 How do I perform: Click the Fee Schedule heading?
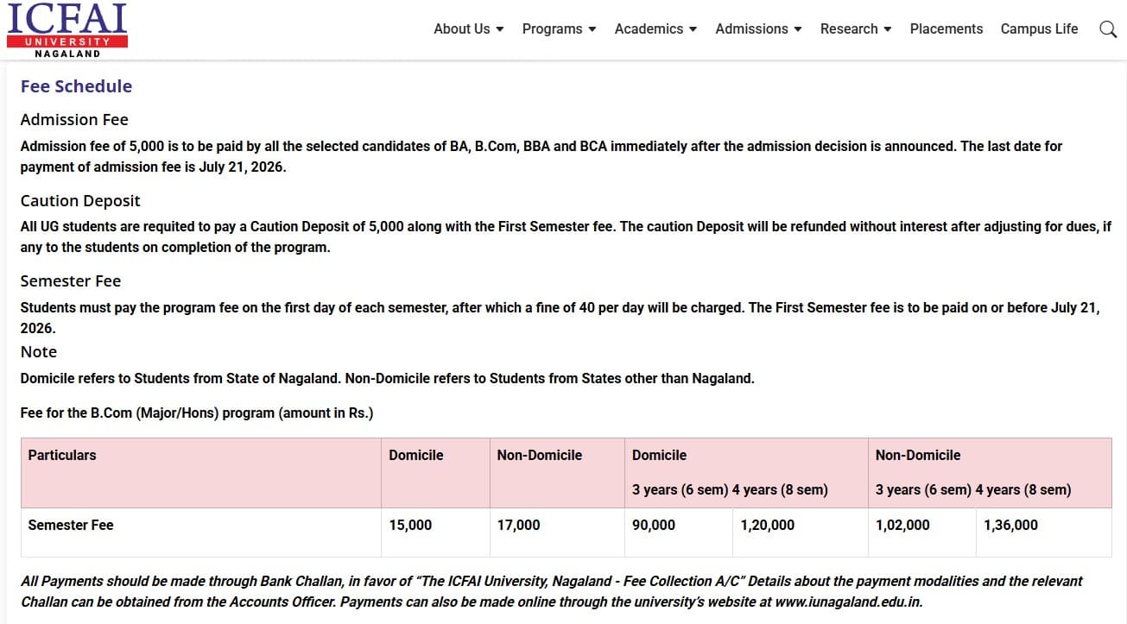[76, 85]
